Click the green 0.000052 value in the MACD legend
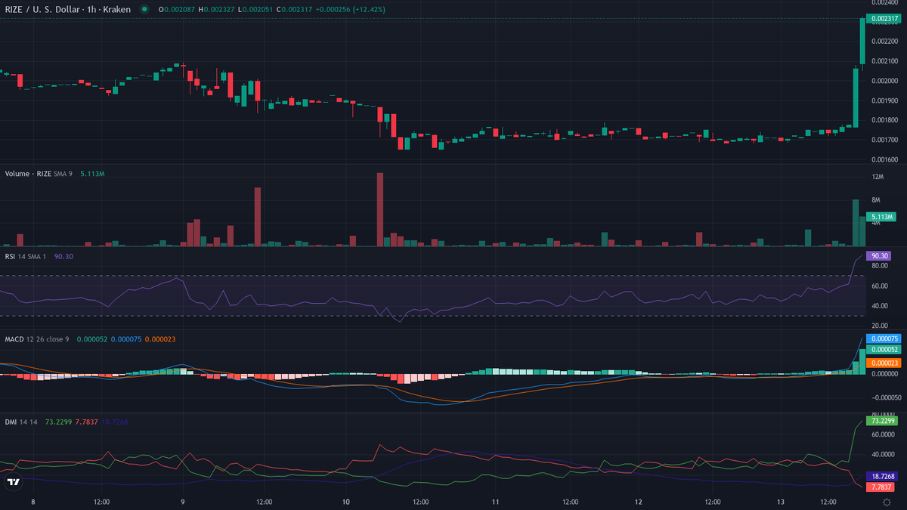Screen dimensions: 907x510 click(92, 339)
